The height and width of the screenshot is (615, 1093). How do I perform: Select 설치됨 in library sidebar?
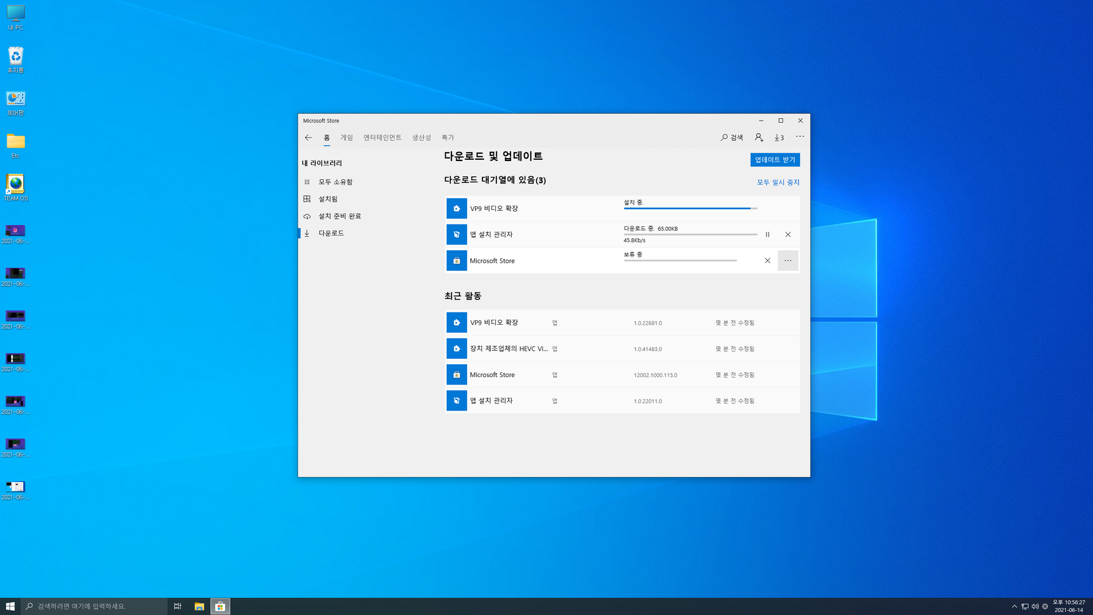[328, 199]
